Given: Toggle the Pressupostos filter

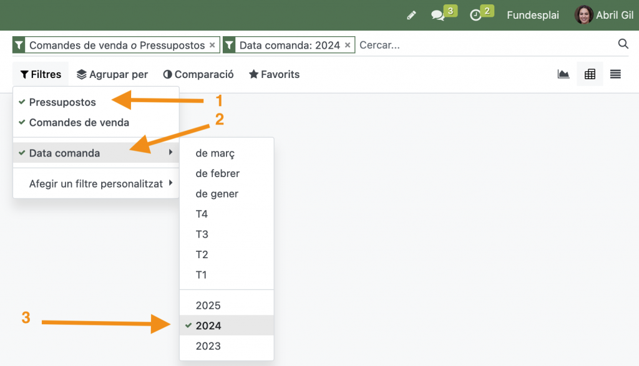Looking at the screenshot, I should tap(62, 102).
